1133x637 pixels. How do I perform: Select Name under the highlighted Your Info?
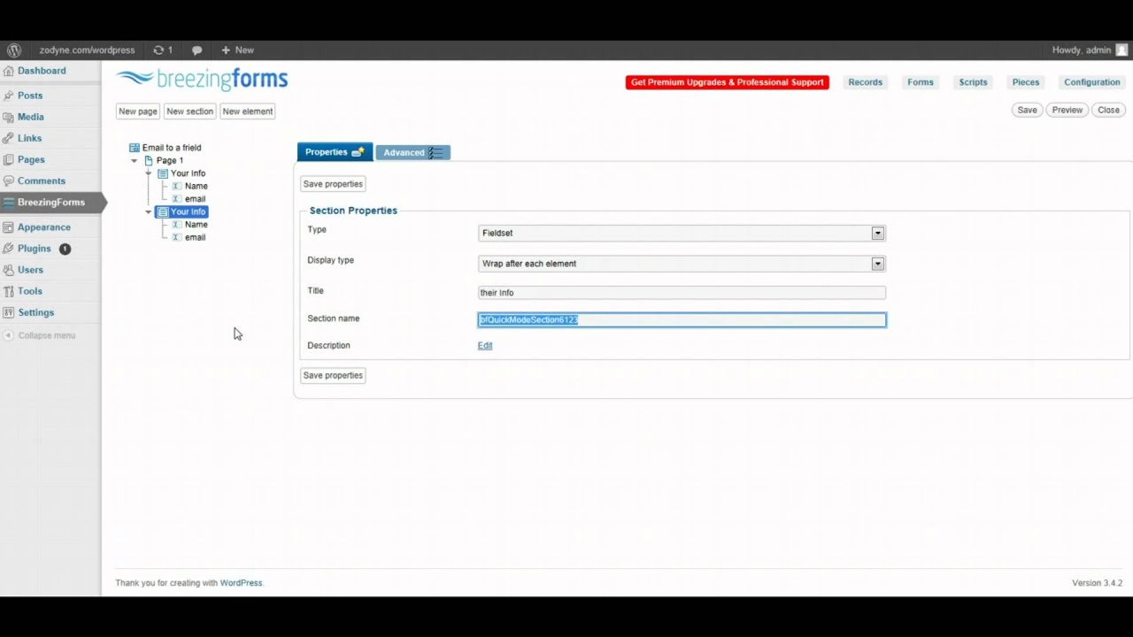(197, 225)
